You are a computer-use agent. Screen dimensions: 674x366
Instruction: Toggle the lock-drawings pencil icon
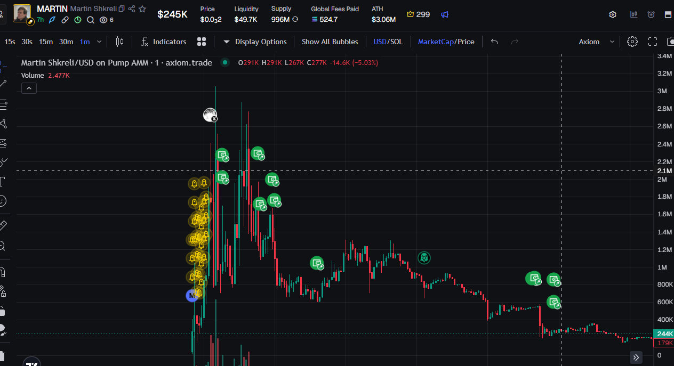[x=3, y=291]
